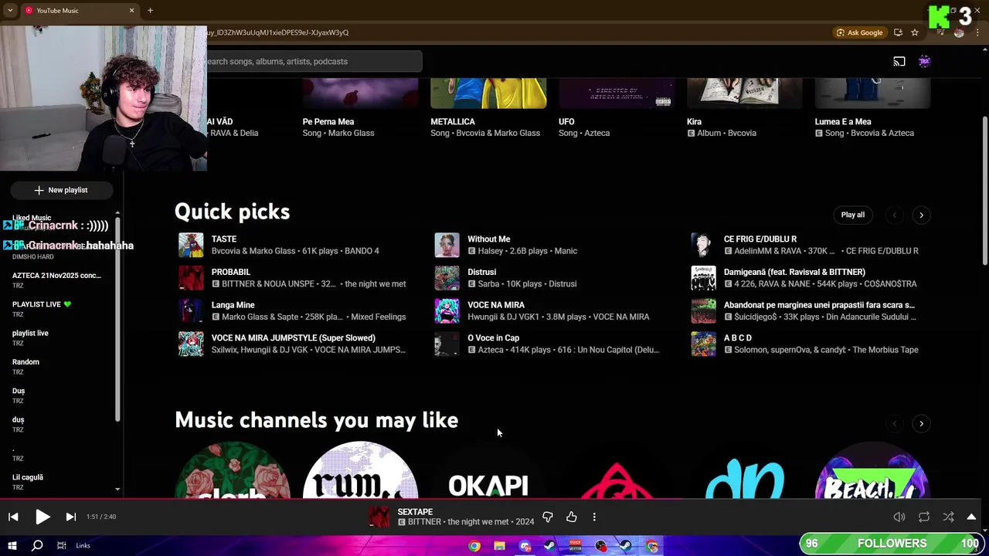Like the song SEXTAPE
Image resolution: width=989 pixels, height=556 pixels.
tap(572, 517)
